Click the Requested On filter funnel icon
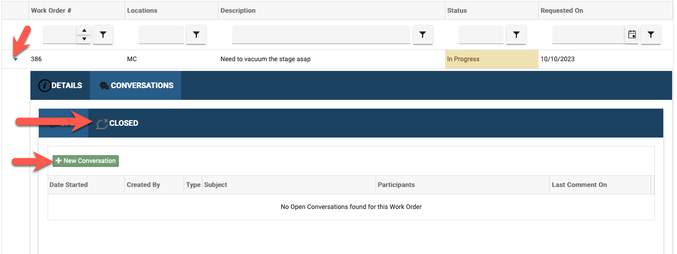This screenshot has height=254, width=677. [651, 35]
